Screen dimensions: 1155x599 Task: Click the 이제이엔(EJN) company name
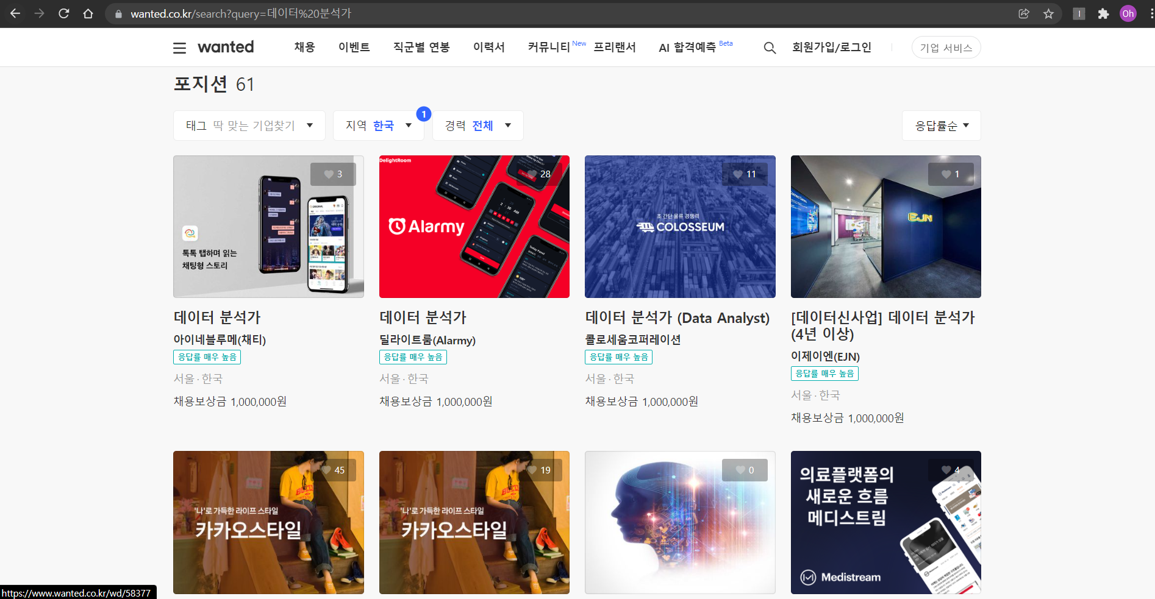pyautogui.click(x=826, y=356)
